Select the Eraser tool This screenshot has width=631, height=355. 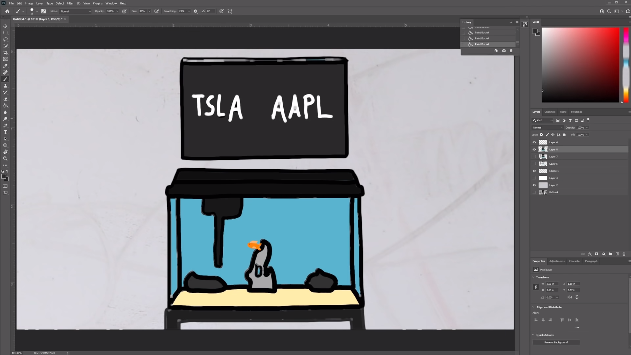coord(5,99)
